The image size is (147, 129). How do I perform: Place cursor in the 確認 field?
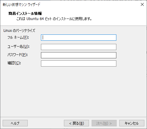point(79,63)
